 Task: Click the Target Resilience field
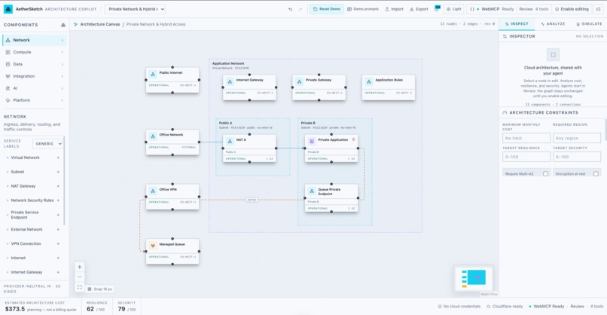(526, 157)
